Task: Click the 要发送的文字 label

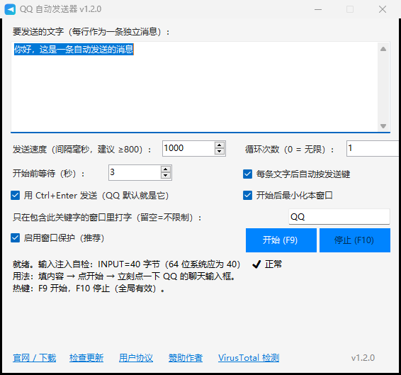Action: coord(91,32)
